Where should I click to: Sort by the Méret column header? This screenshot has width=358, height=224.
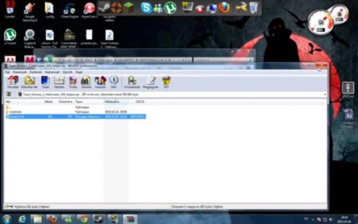48,101
